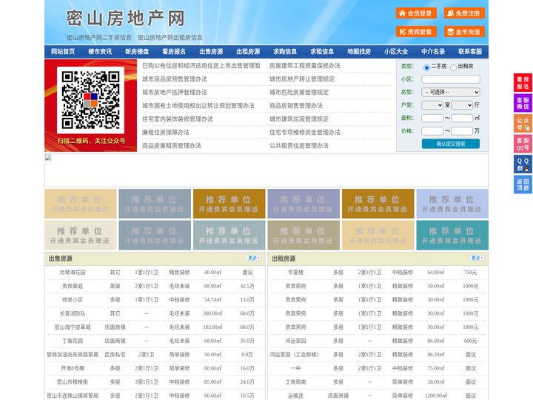Open the 厅 hall count dropdown
This screenshot has width=533, height=400.
coord(462,105)
